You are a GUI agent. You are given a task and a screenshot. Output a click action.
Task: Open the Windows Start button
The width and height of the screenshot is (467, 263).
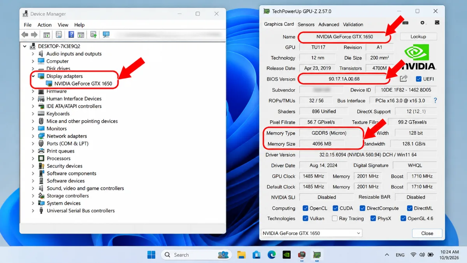coord(151,255)
